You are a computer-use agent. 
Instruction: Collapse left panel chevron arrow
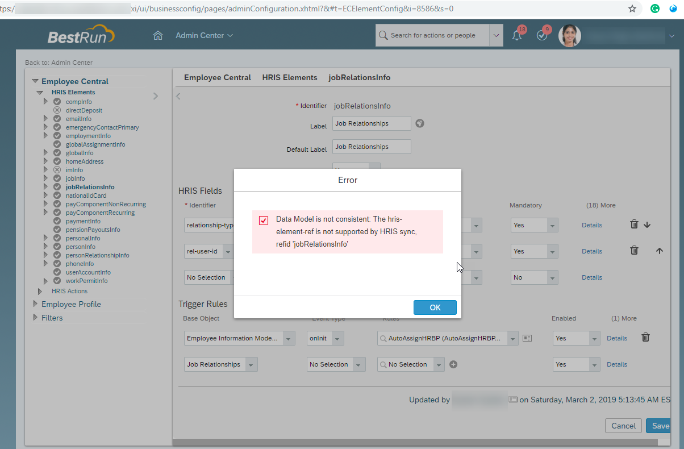(x=156, y=96)
